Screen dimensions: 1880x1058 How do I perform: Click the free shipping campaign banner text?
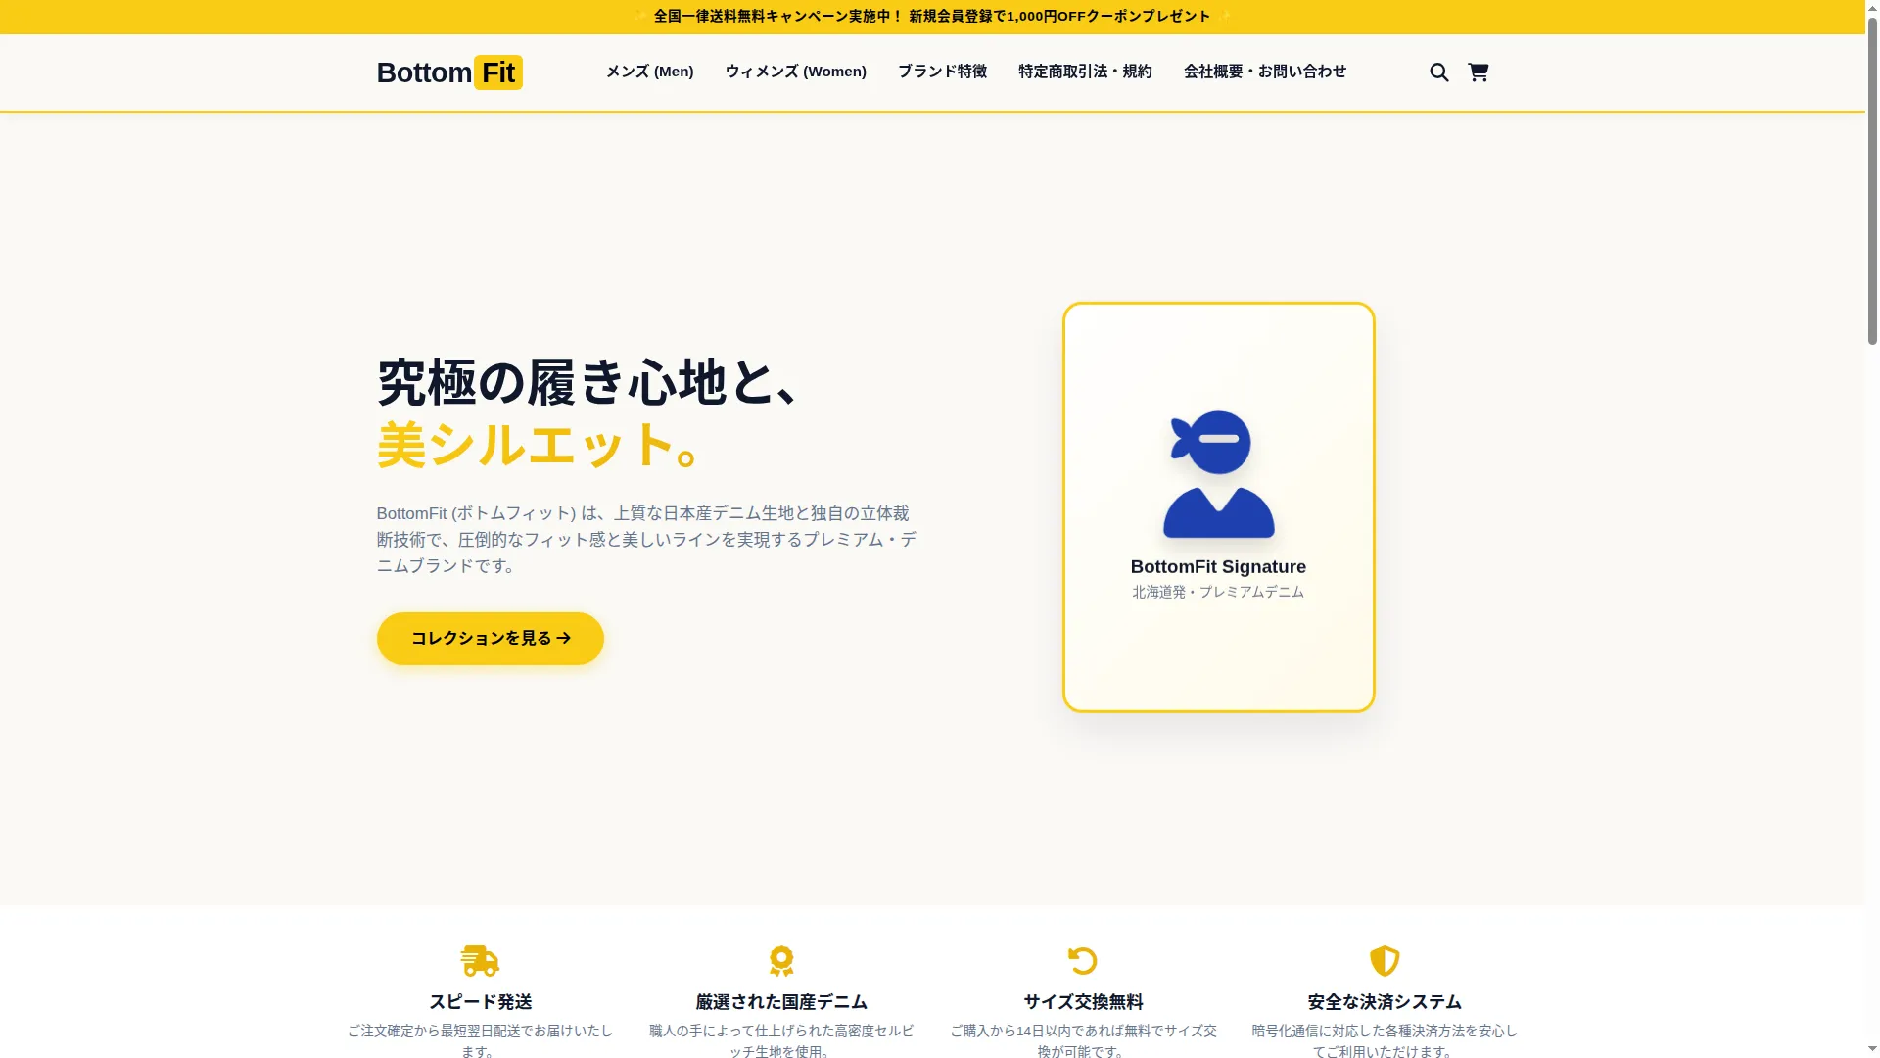pos(932,17)
